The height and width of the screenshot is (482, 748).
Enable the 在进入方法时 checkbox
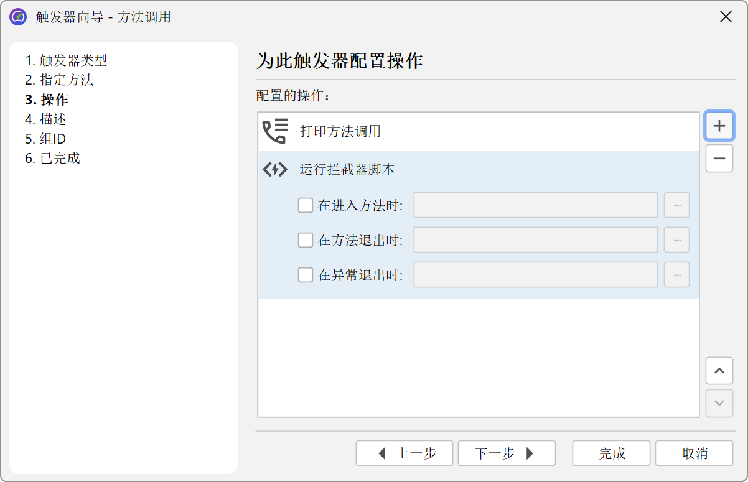coord(306,205)
